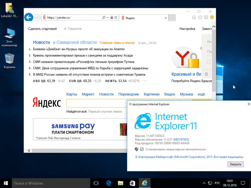The height and width of the screenshot is (188, 251).
Task: Click the search magnifier in the address bar
Action: coord(104,18)
